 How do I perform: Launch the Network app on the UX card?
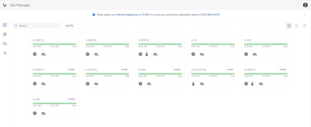[193, 54]
